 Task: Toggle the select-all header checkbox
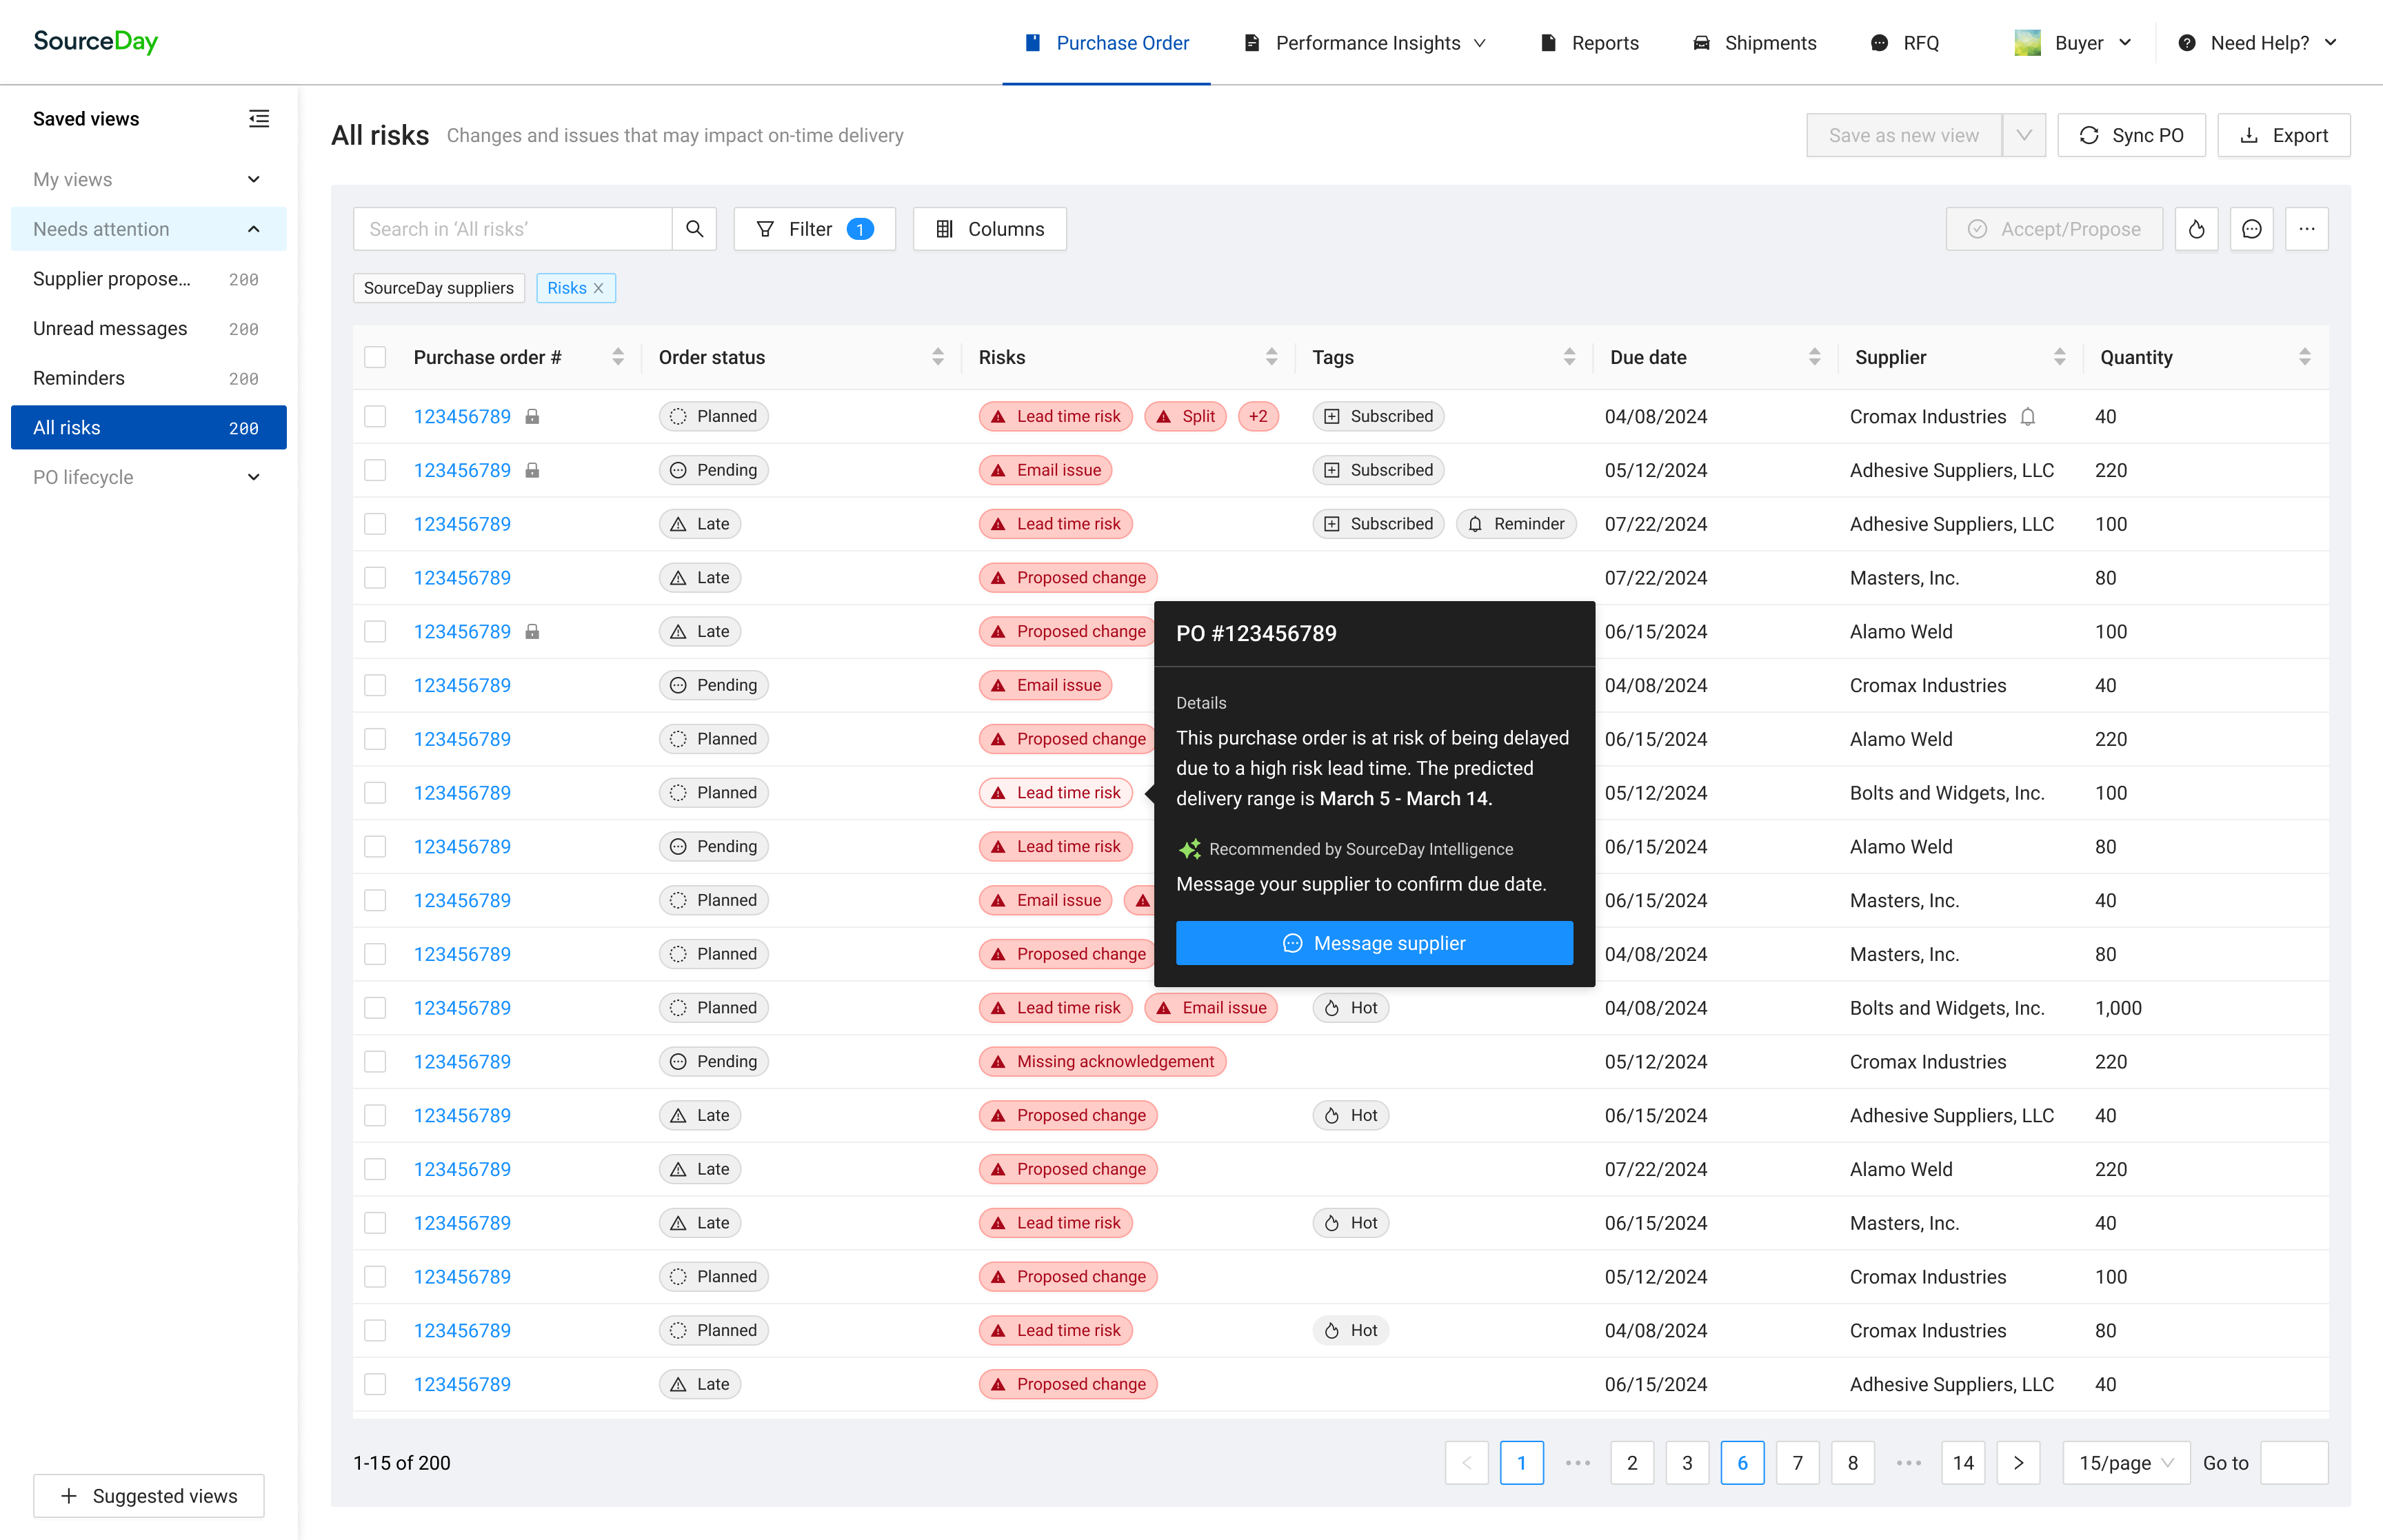click(375, 357)
